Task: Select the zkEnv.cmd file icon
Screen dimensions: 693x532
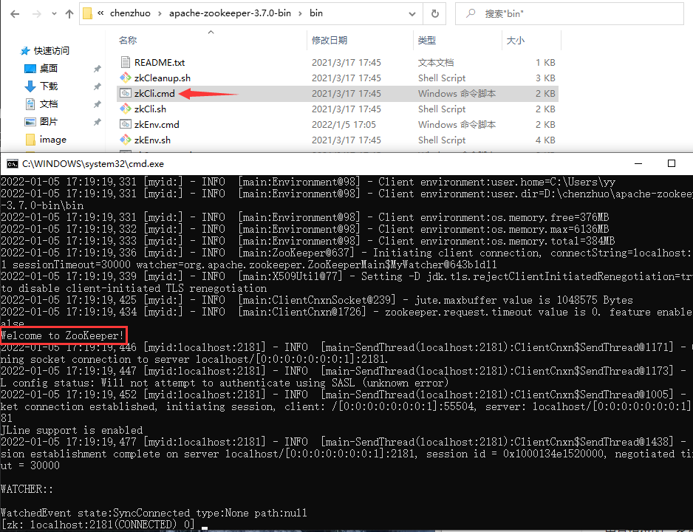Action: point(125,125)
